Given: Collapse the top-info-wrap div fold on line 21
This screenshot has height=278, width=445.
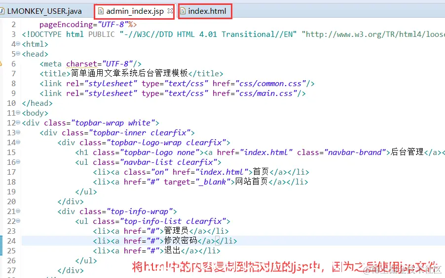Looking at the screenshot, I should 18,211.
